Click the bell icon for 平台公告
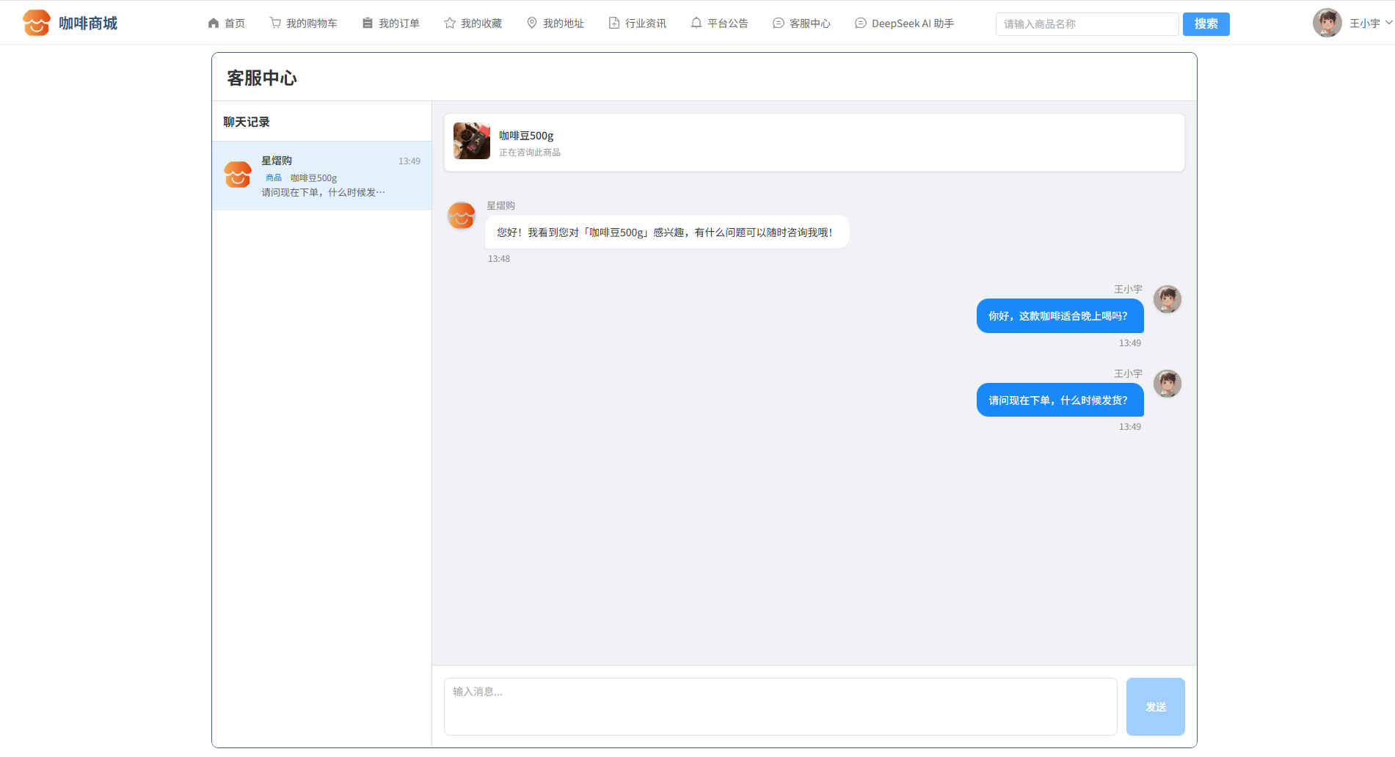1395x757 pixels. pos(696,23)
